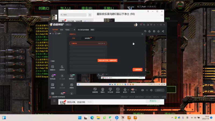Open the user avatar in streaming app
This screenshot has height=121, width=215.
[135, 25]
